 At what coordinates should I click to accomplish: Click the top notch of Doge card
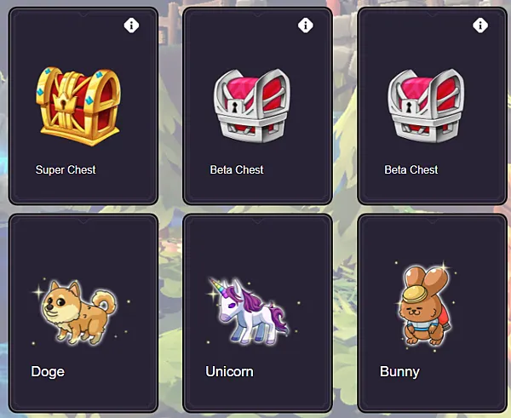(83, 221)
